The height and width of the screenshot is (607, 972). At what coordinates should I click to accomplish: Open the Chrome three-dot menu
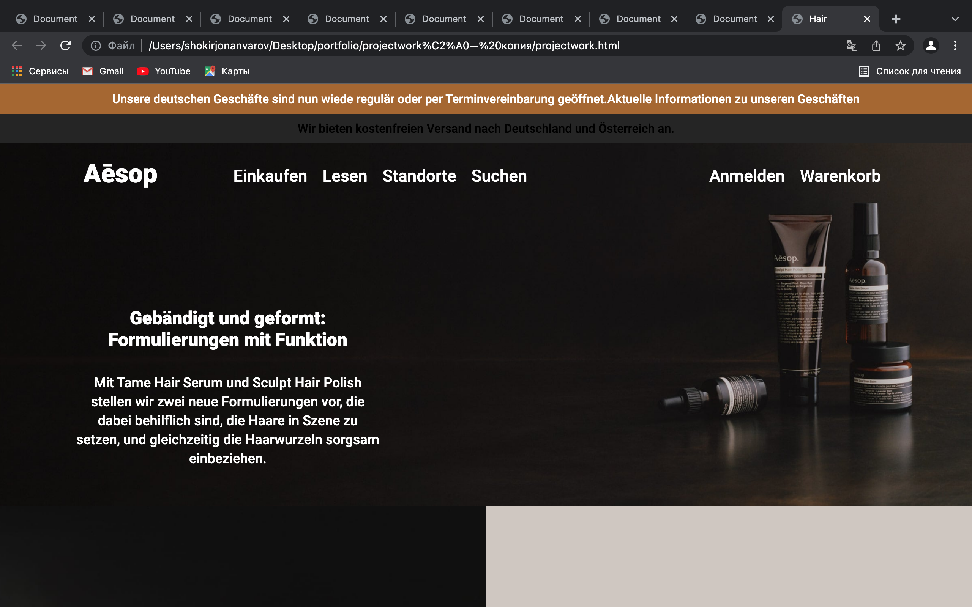[955, 46]
